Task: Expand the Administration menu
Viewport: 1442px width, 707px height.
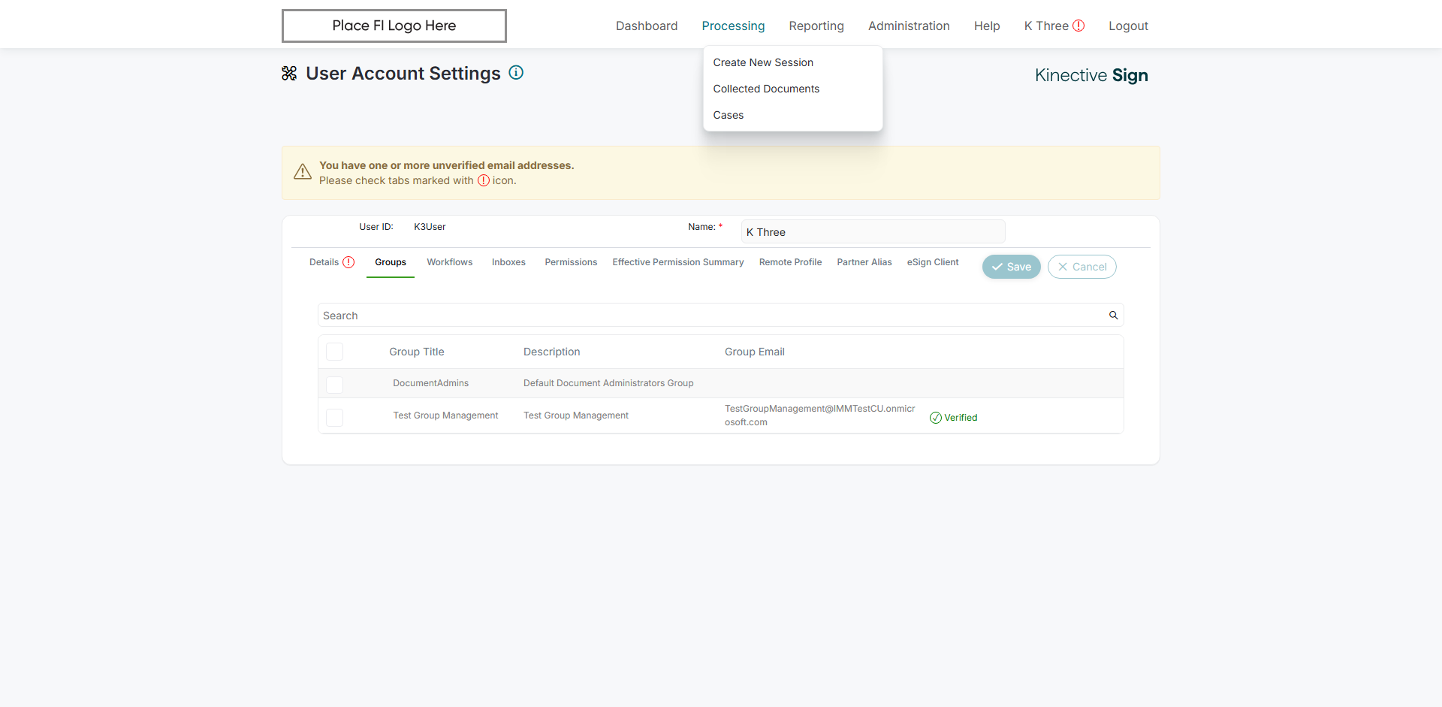Action: 909,26
